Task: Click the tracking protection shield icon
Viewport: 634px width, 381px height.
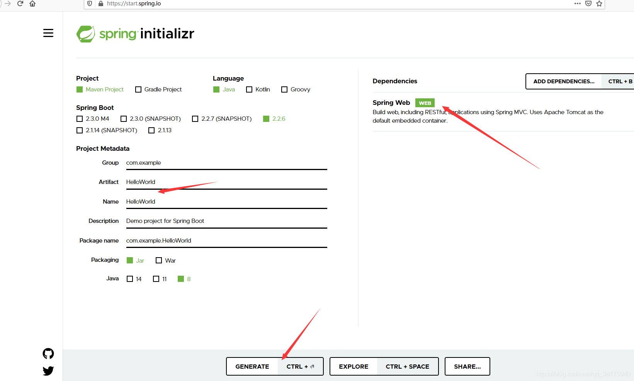Action: [90, 3]
